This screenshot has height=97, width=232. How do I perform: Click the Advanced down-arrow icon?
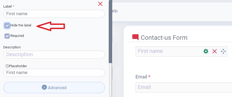44,87
